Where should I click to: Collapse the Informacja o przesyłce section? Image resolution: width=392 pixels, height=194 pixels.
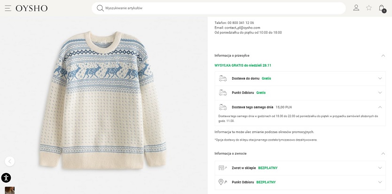click(383, 55)
